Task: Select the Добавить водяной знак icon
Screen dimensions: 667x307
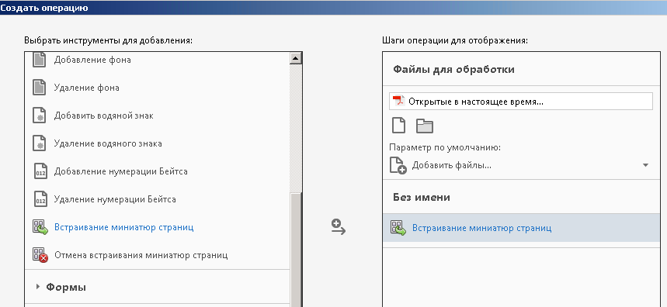Action: (39, 116)
